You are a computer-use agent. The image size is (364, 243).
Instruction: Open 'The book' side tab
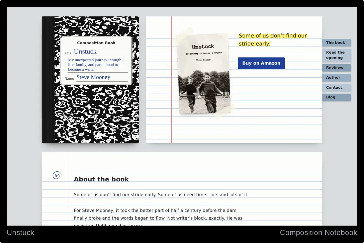pyautogui.click(x=336, y=43)
